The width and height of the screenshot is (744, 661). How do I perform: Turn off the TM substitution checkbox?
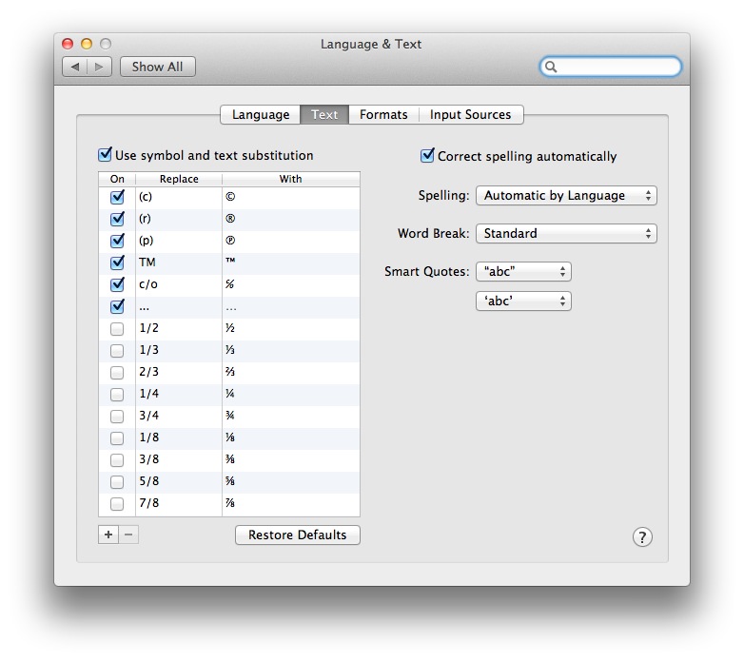click(117, 262)
